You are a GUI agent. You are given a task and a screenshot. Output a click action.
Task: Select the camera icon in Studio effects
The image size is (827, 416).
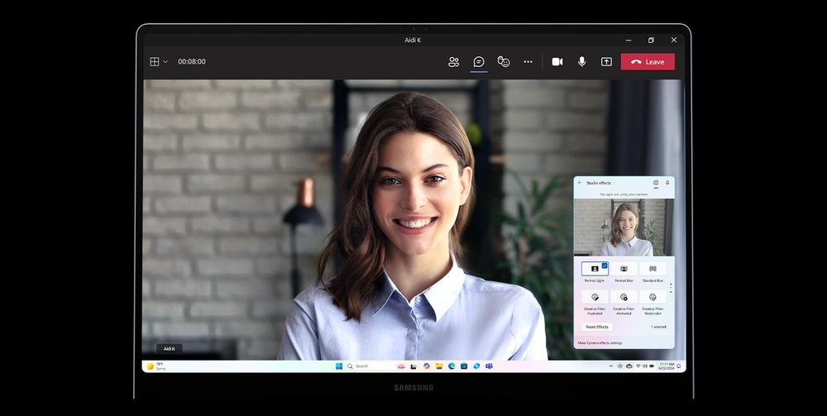(656, 183)
